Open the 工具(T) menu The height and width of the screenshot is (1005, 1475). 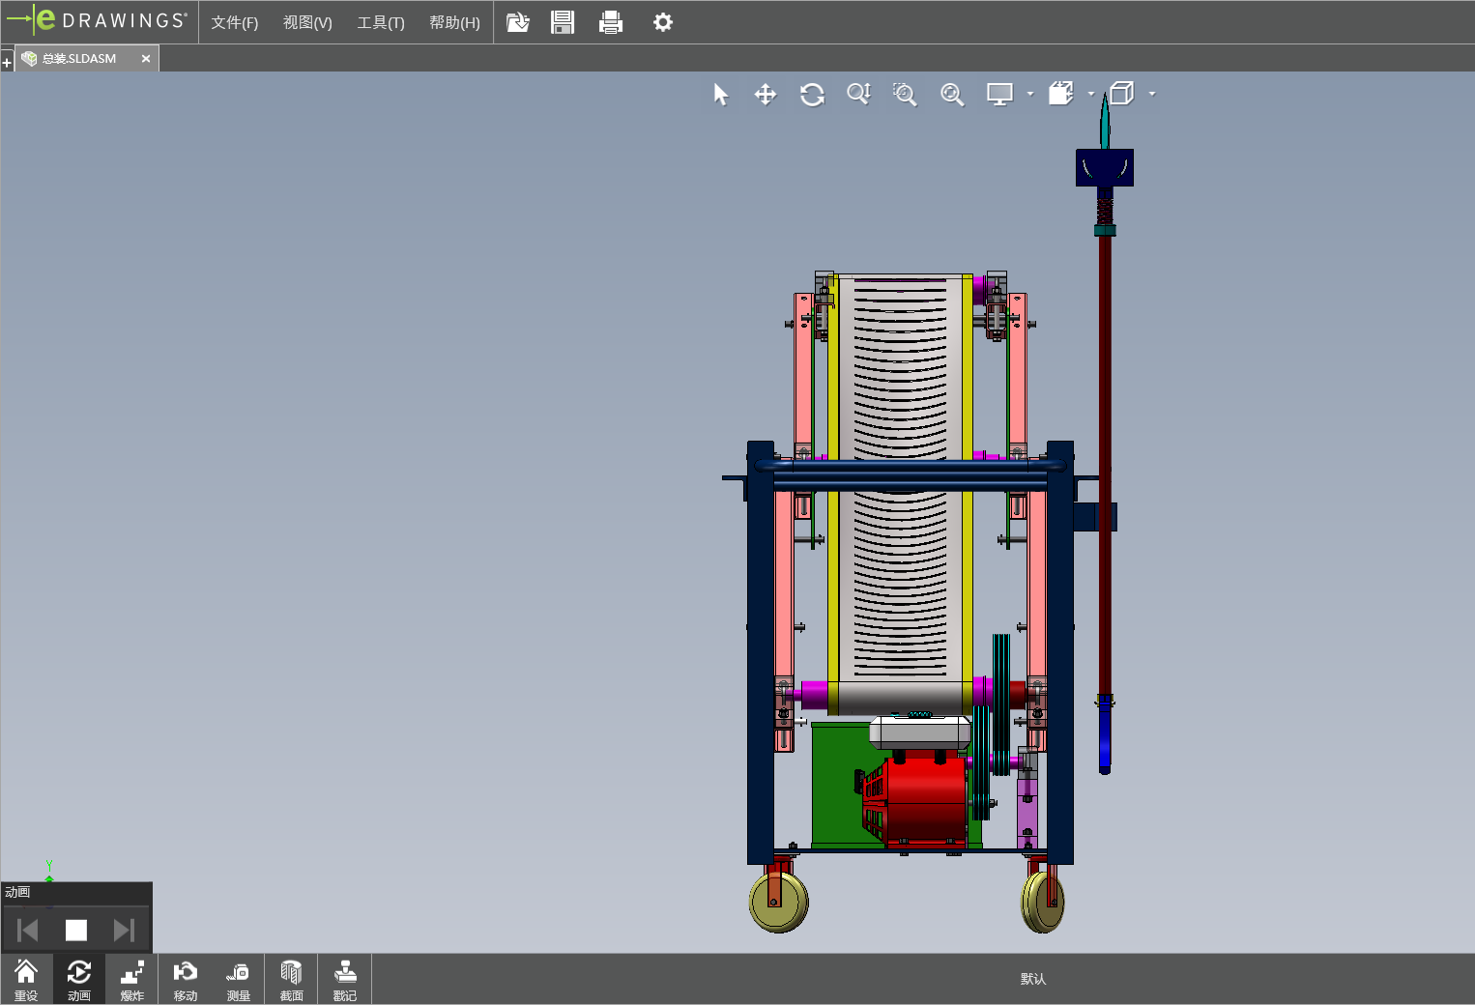(381, 22)
